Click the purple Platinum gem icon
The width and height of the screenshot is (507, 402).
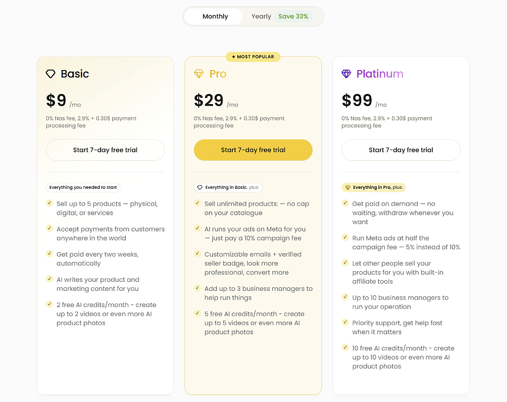[346, 74]
